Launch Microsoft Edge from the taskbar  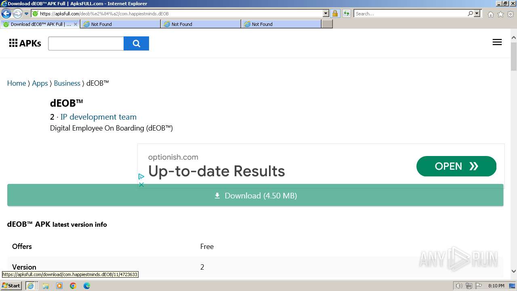[87, 286]
